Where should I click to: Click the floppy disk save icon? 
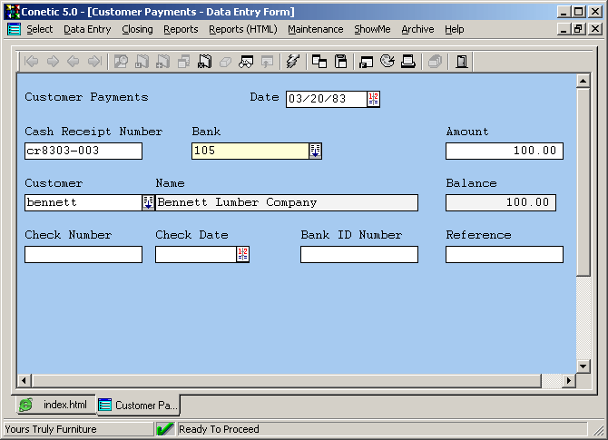click(341, 62)
